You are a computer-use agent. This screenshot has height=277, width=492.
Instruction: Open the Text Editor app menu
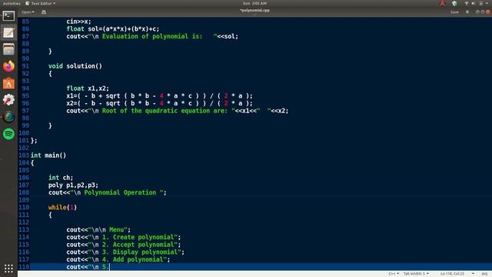click(x=41, y=3)
